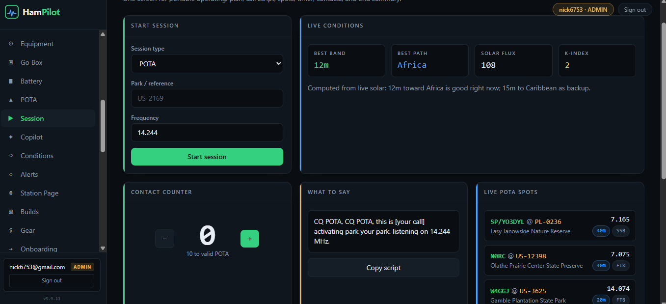Click the Best Band card showing 12m
The width and height of the screenshot is (666, 304).
346,60
